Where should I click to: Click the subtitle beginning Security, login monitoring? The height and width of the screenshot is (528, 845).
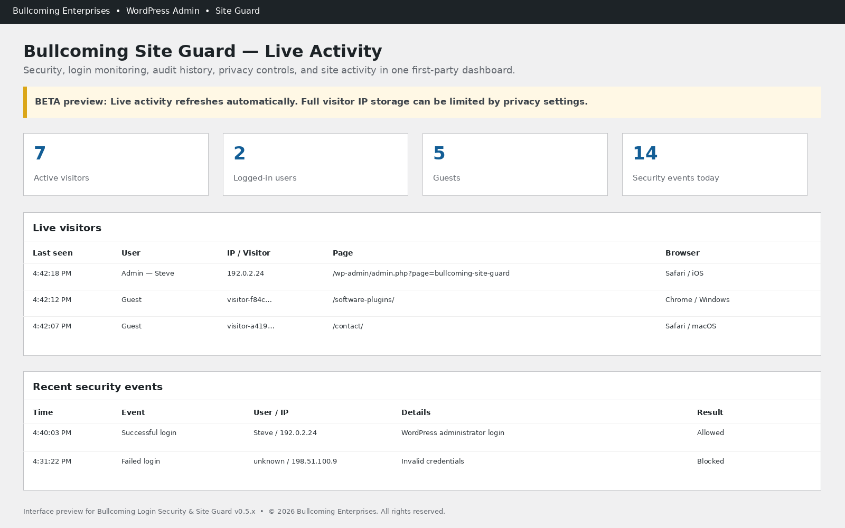pyautogui.click(x=269, y=70)
